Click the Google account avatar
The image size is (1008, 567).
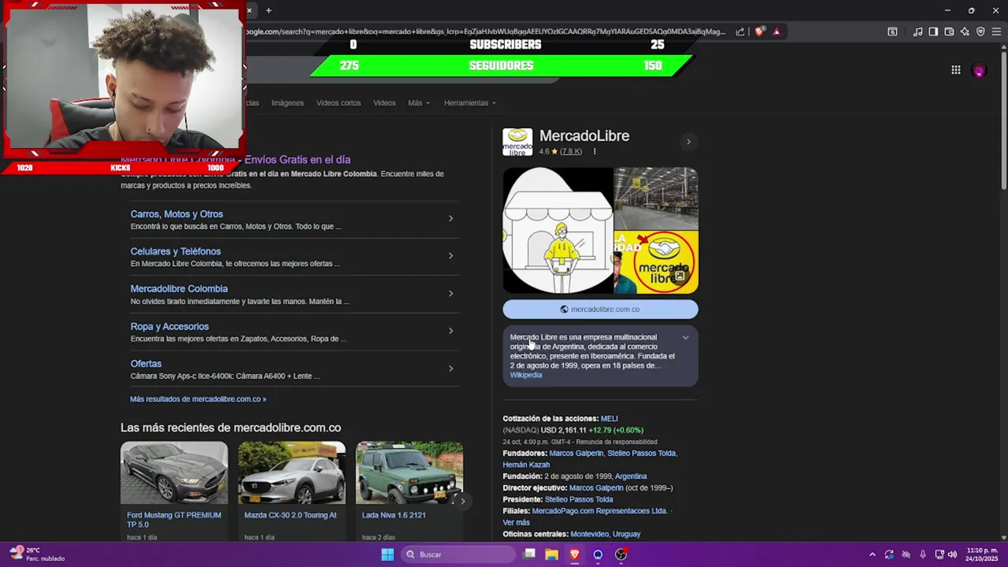point(979,70)
